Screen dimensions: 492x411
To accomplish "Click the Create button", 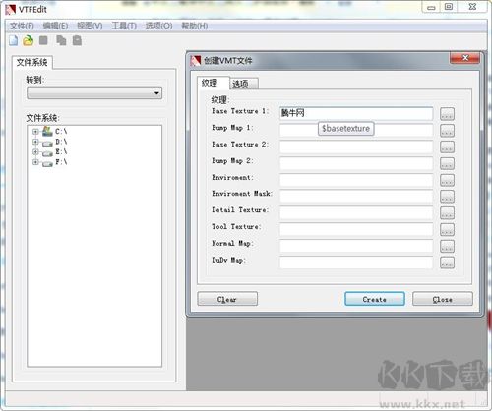I will click(x=375, y=299).
